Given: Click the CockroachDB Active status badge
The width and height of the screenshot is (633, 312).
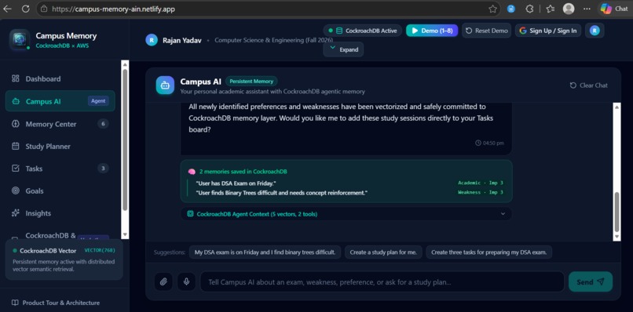Looking at the screenshot, I should click(x=362, y=31).
